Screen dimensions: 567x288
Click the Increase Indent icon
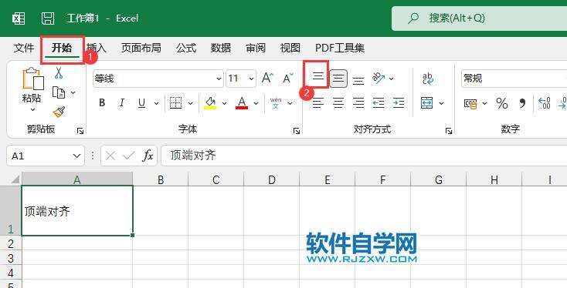tap(399, 103)
